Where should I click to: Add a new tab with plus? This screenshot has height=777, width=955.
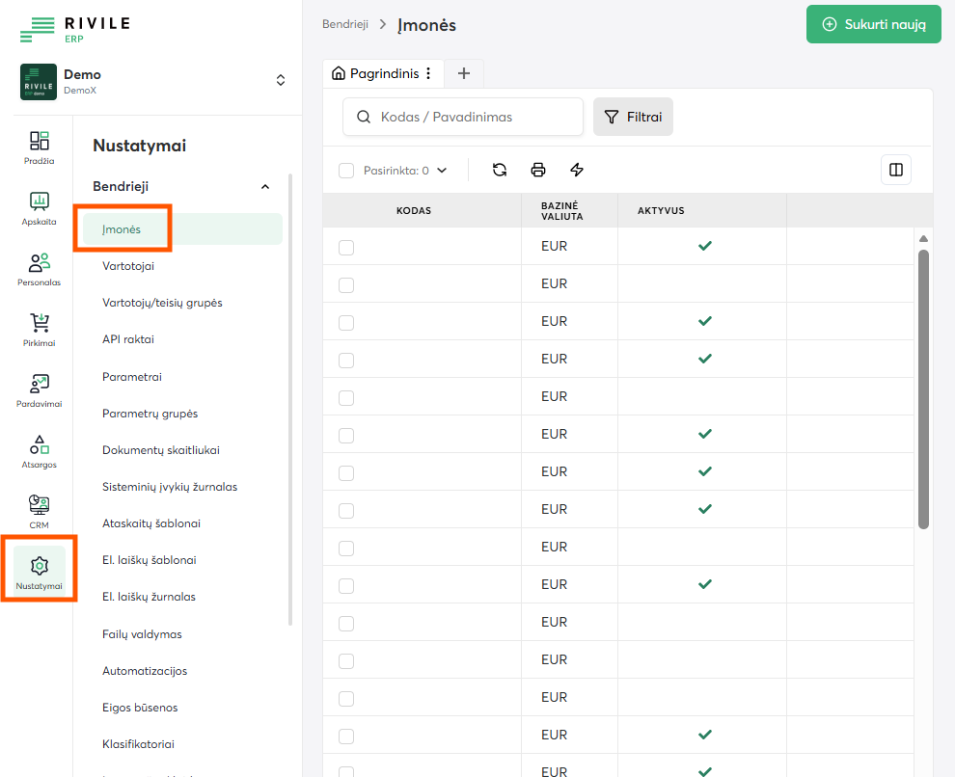(x=464, y=73)
